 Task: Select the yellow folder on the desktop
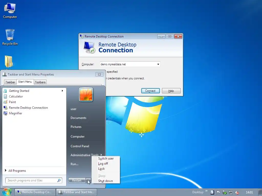click(x=9, y=62)
